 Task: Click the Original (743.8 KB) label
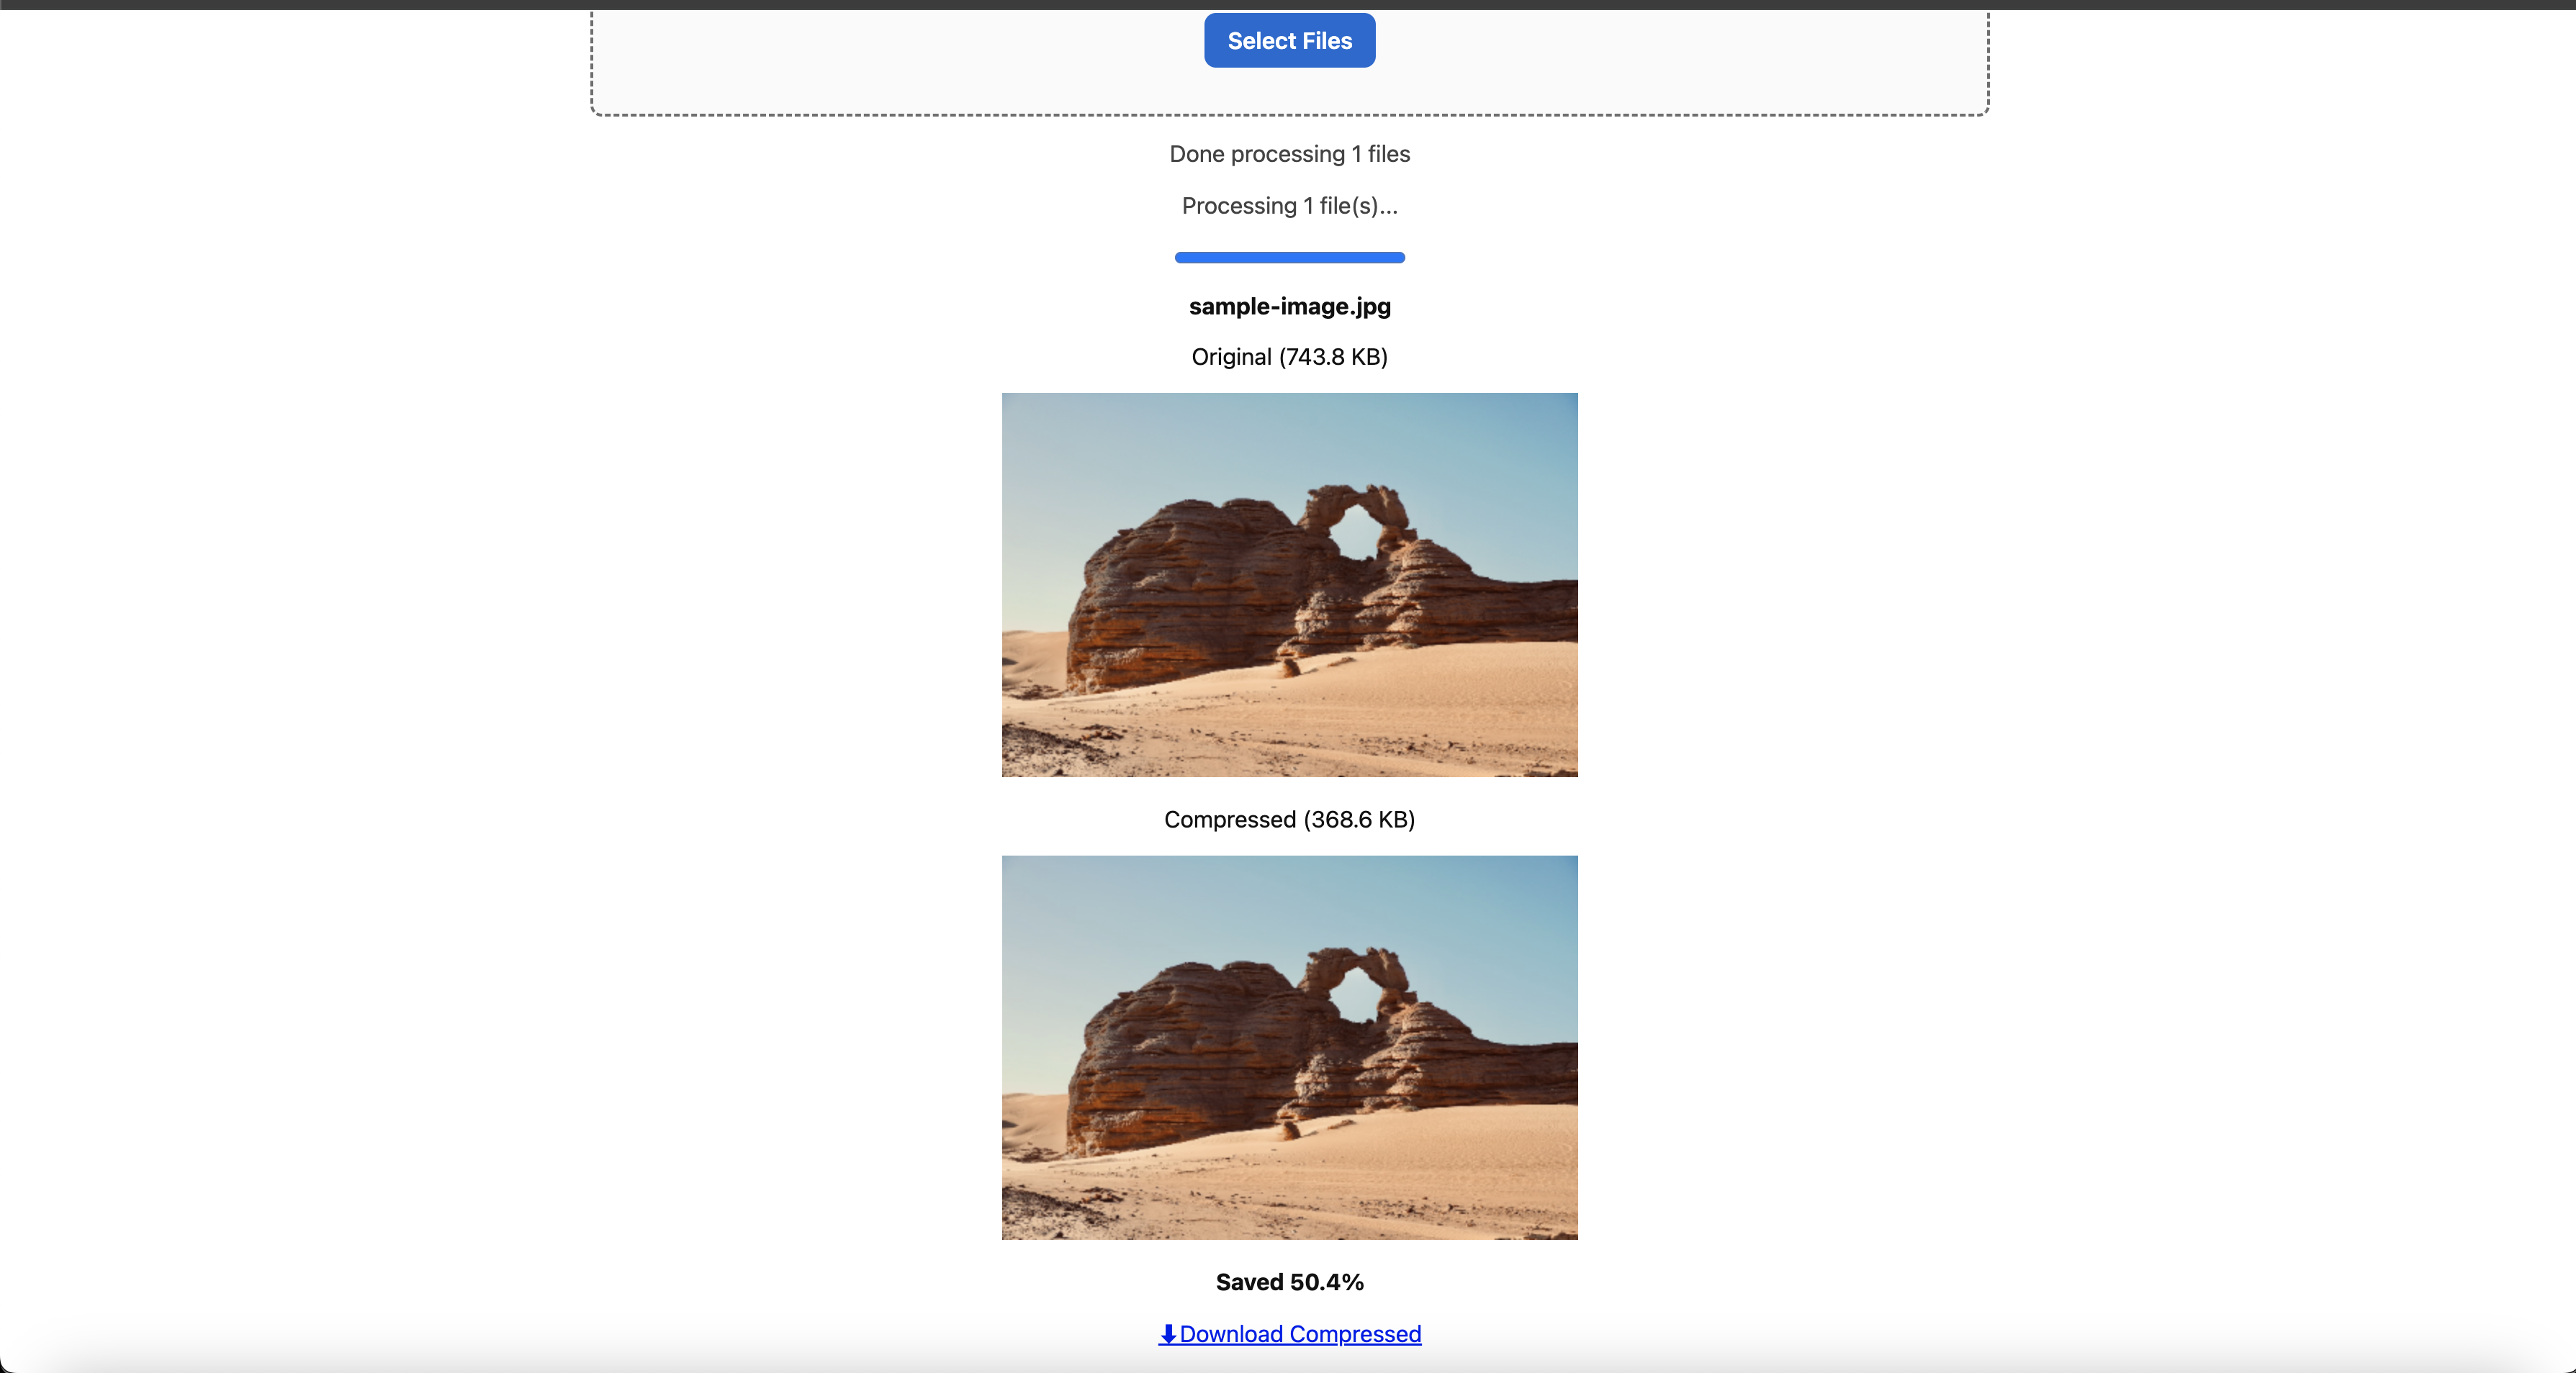coord(1289,357)
